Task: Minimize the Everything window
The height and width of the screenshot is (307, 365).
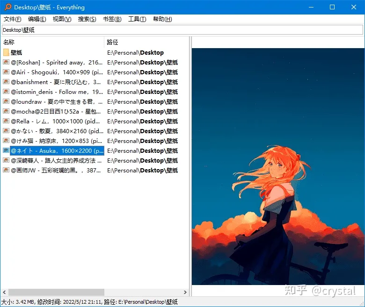Action: pyautogui.click(x=311, y=7)
